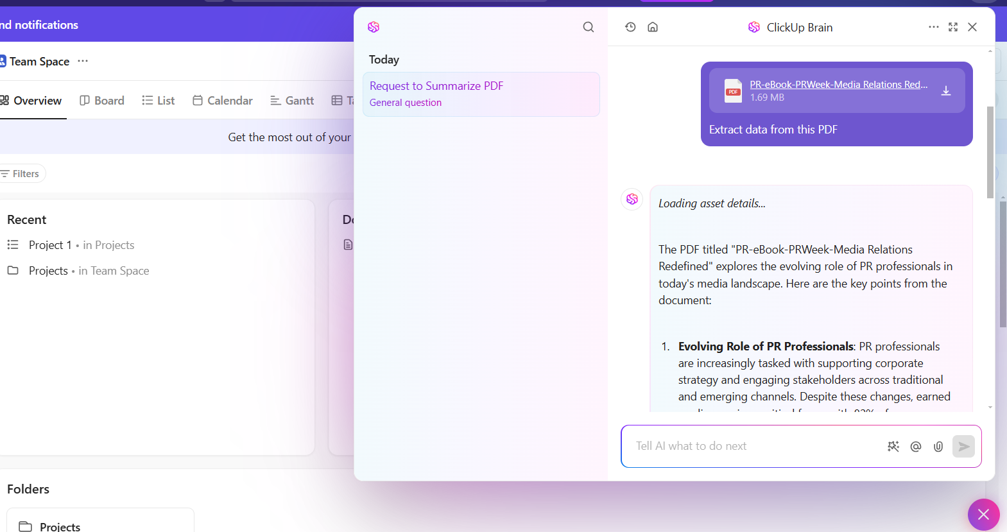Close the ClickUp Brain panel
This screenshot has height=532, width=1007.
click(972, 27)
